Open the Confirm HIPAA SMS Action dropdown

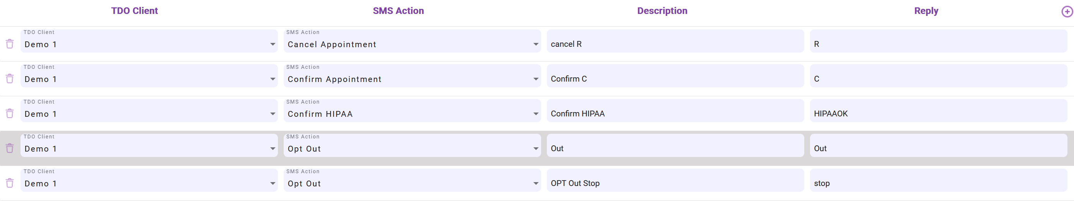[411, 114]
